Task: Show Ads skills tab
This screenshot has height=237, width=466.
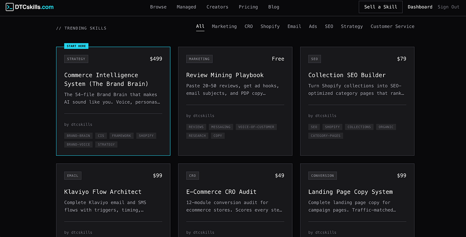Action: (x=313, y=26)
